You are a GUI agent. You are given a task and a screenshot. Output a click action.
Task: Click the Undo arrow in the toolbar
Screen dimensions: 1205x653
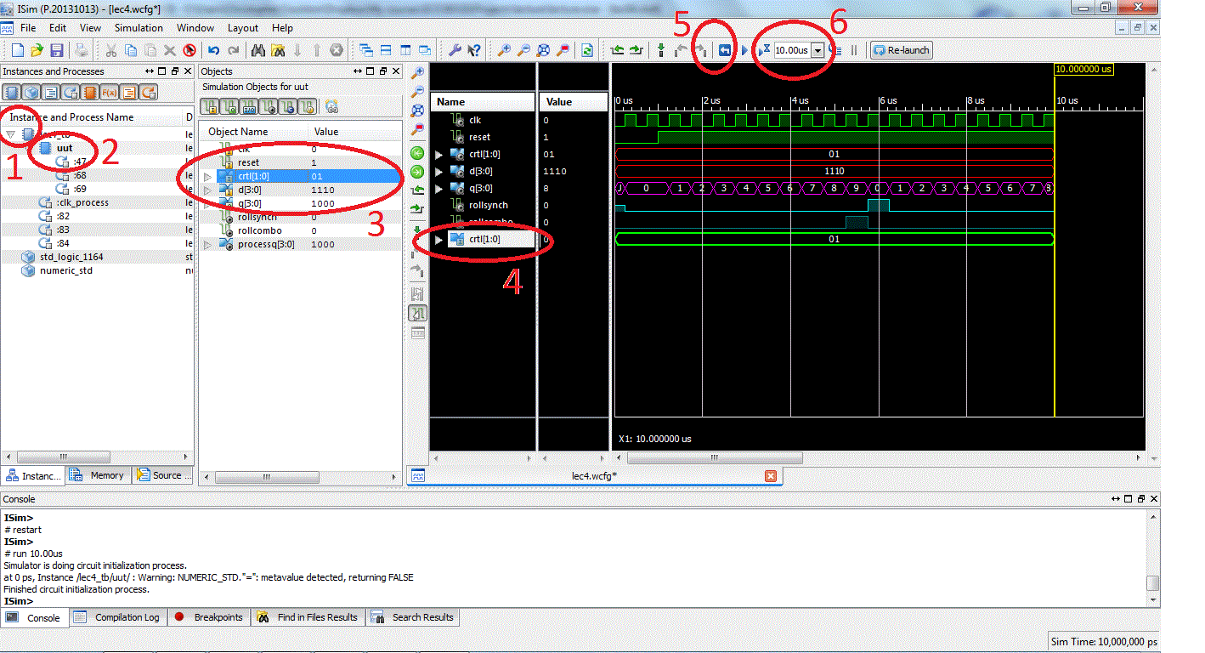(213, 50)
